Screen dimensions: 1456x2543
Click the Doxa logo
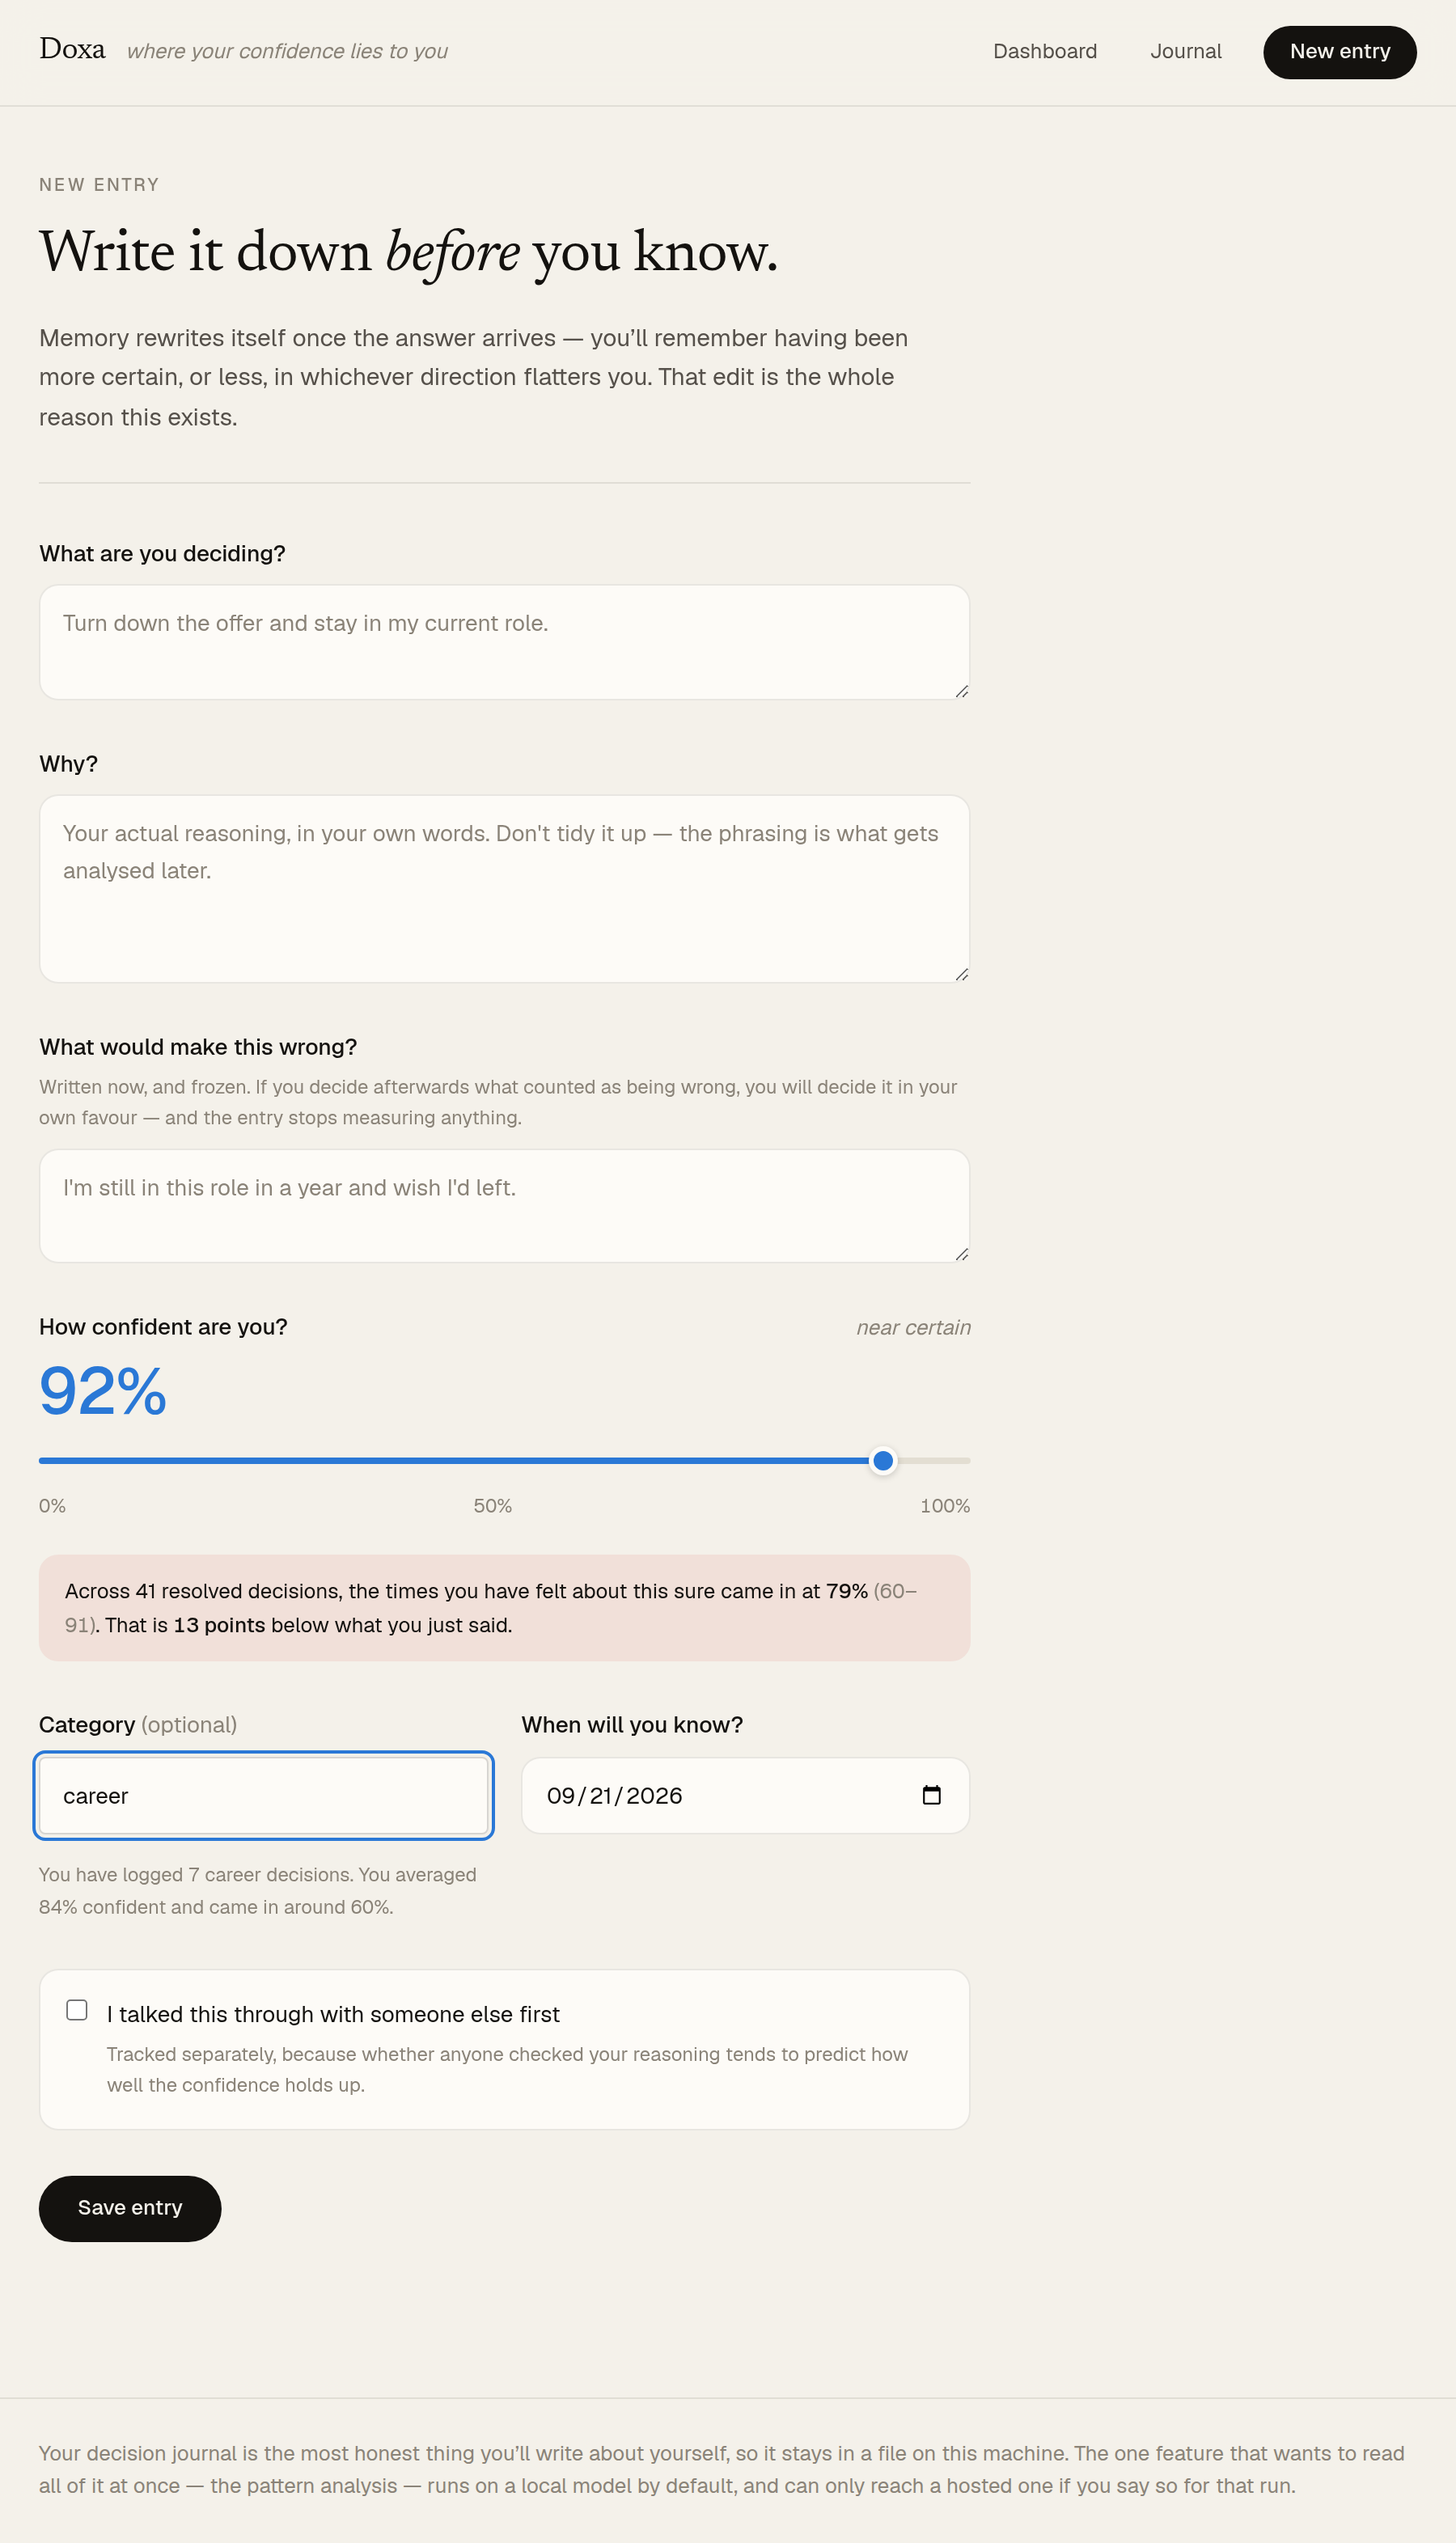tap(72, 49)
